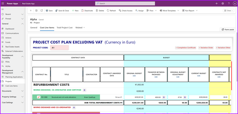
Task: Deactivate the record
Action: pyautogui.click(x=87, y=11)
